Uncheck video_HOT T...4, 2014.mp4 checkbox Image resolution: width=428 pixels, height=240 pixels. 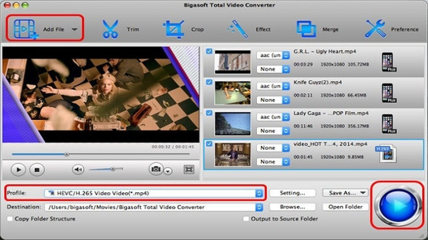(209, 144)
